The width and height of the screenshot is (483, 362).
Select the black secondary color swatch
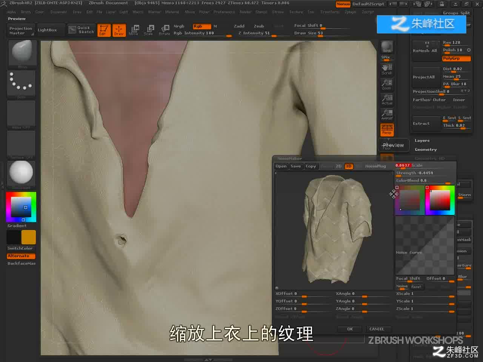pyautogui.click(x=14, y=237)
